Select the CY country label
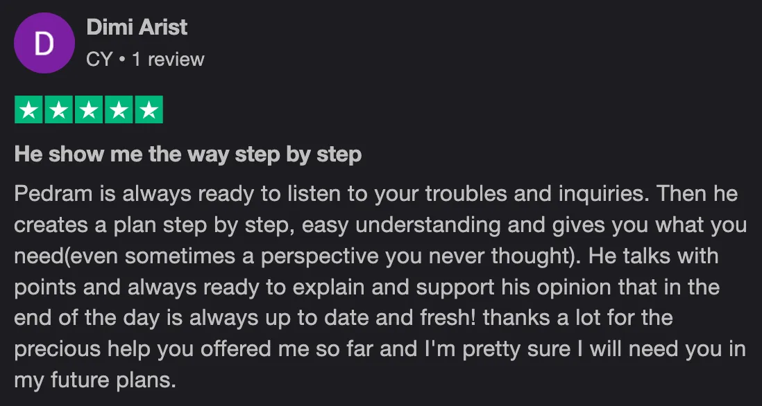Image resolution: width=762 pixels, height=406 pixels. (x=100, y=60)
